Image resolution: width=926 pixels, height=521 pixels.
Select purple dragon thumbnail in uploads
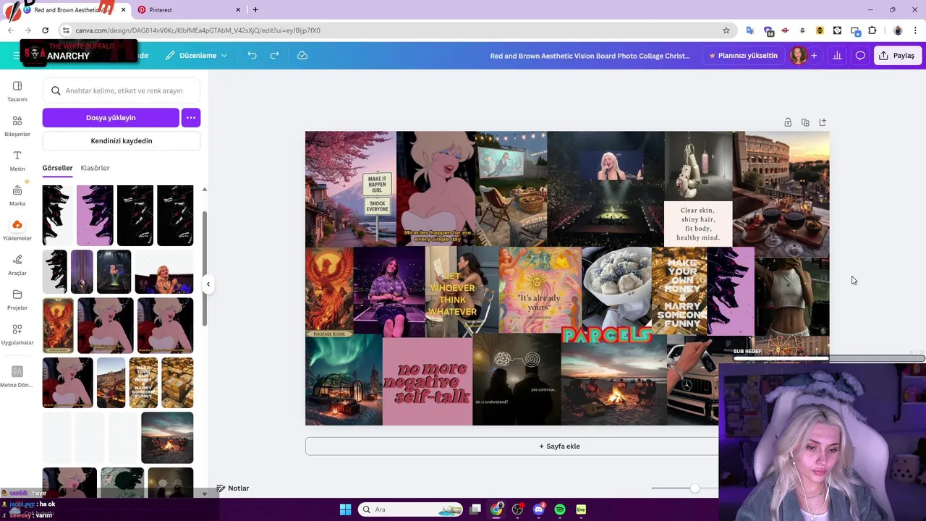[95, 216]
